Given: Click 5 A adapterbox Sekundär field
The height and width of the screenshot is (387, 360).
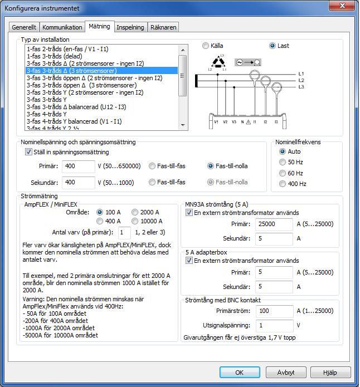Looking at the screenshot, I should (x=274, y=287).
